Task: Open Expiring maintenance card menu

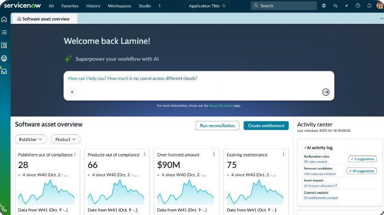Action: pos(283,155)
